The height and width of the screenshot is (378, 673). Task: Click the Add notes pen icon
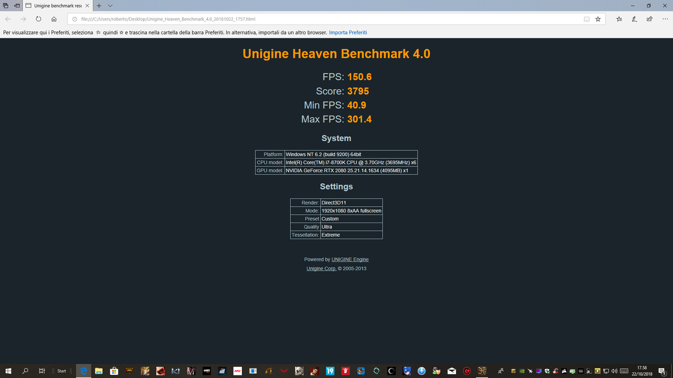(x=635, y=19)
